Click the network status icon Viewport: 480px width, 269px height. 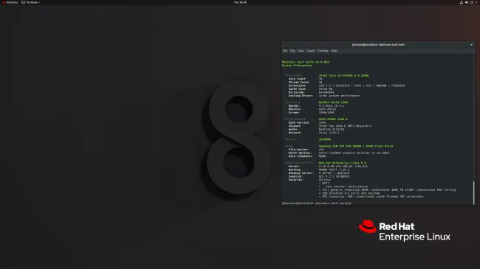pyautogui.click(x=462, y=2)
